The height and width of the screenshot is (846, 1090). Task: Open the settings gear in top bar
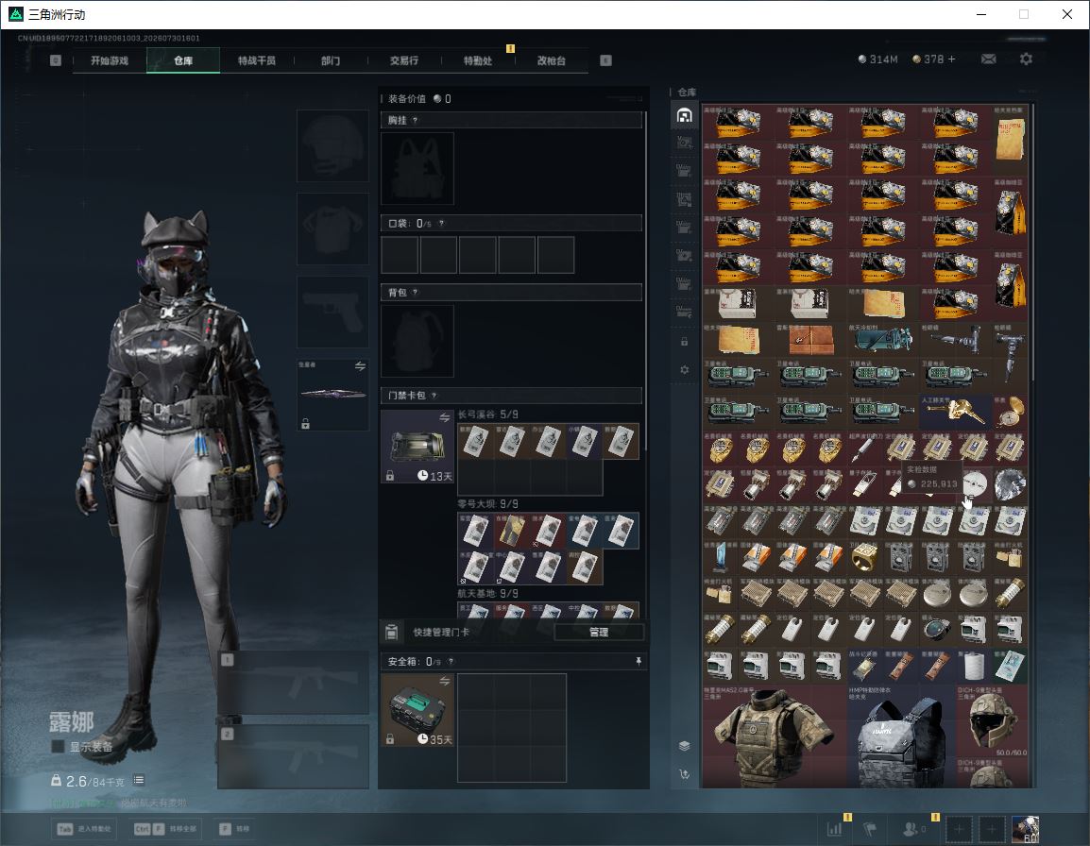click(x=1026, y=59)
